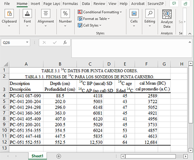Select row 7 header
Viewport: 194px width, 160px height.
tap(4, 113)
